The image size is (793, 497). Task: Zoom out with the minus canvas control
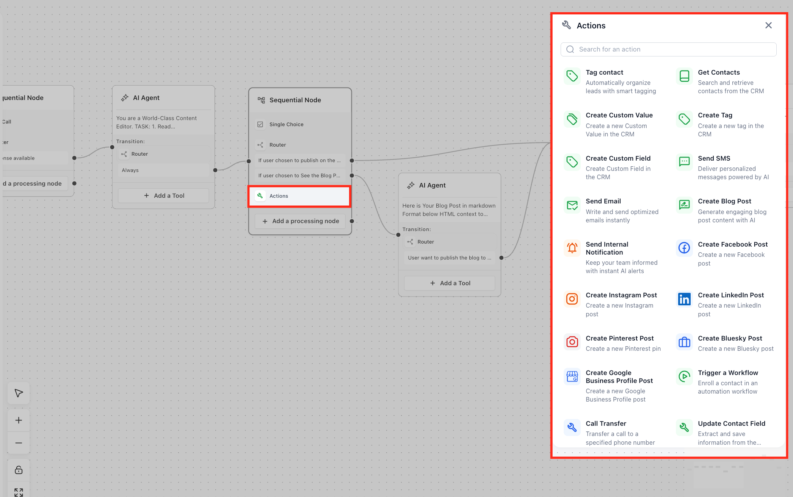[x=19, y=443]
